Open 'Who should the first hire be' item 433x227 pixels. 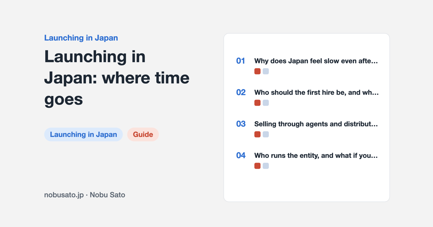pos(316,92)
